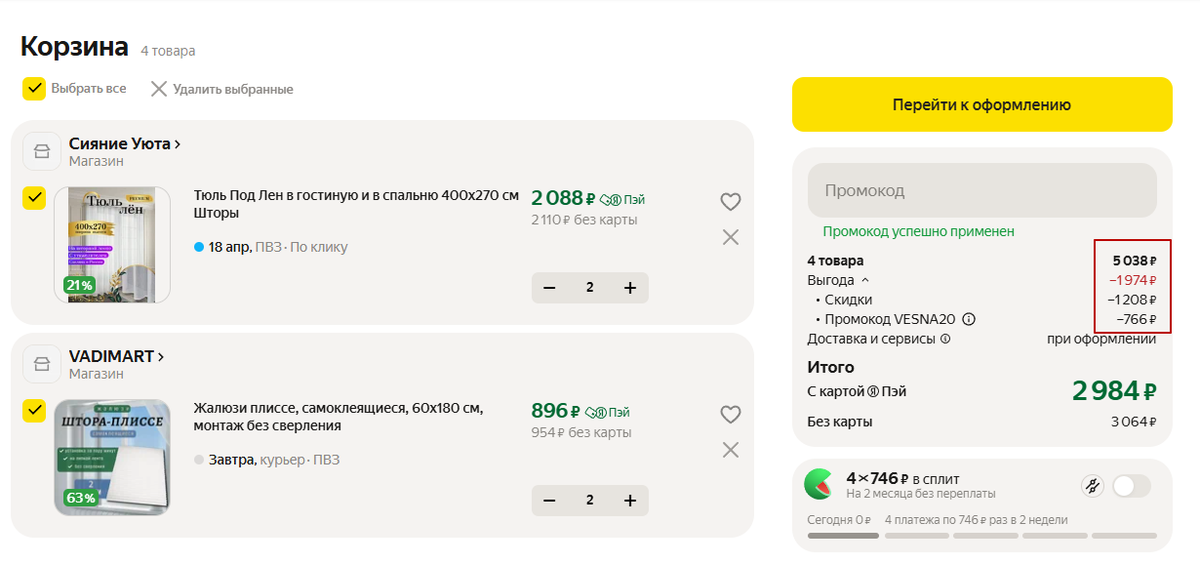Add the tulle curtains to favorites with the heart icon
The height and width of the screenshot is (564, 1200).
731,202
